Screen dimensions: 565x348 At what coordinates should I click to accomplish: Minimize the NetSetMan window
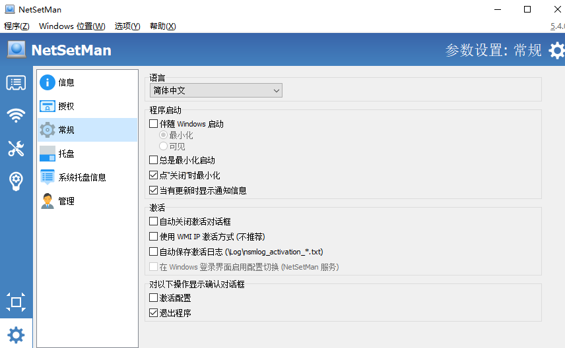pyautogui.click(x=498, y=9)
